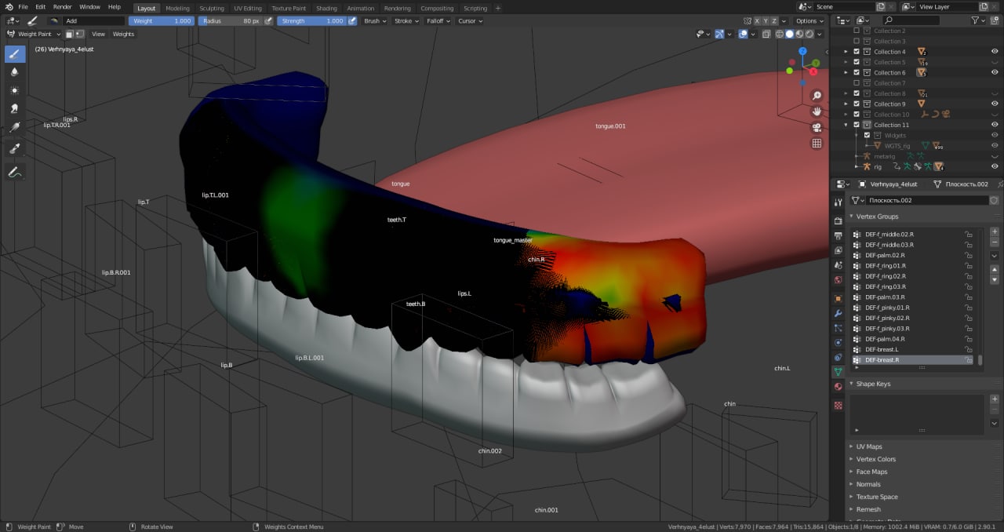Select the Average weight brush tool

[x=15, y=90]
